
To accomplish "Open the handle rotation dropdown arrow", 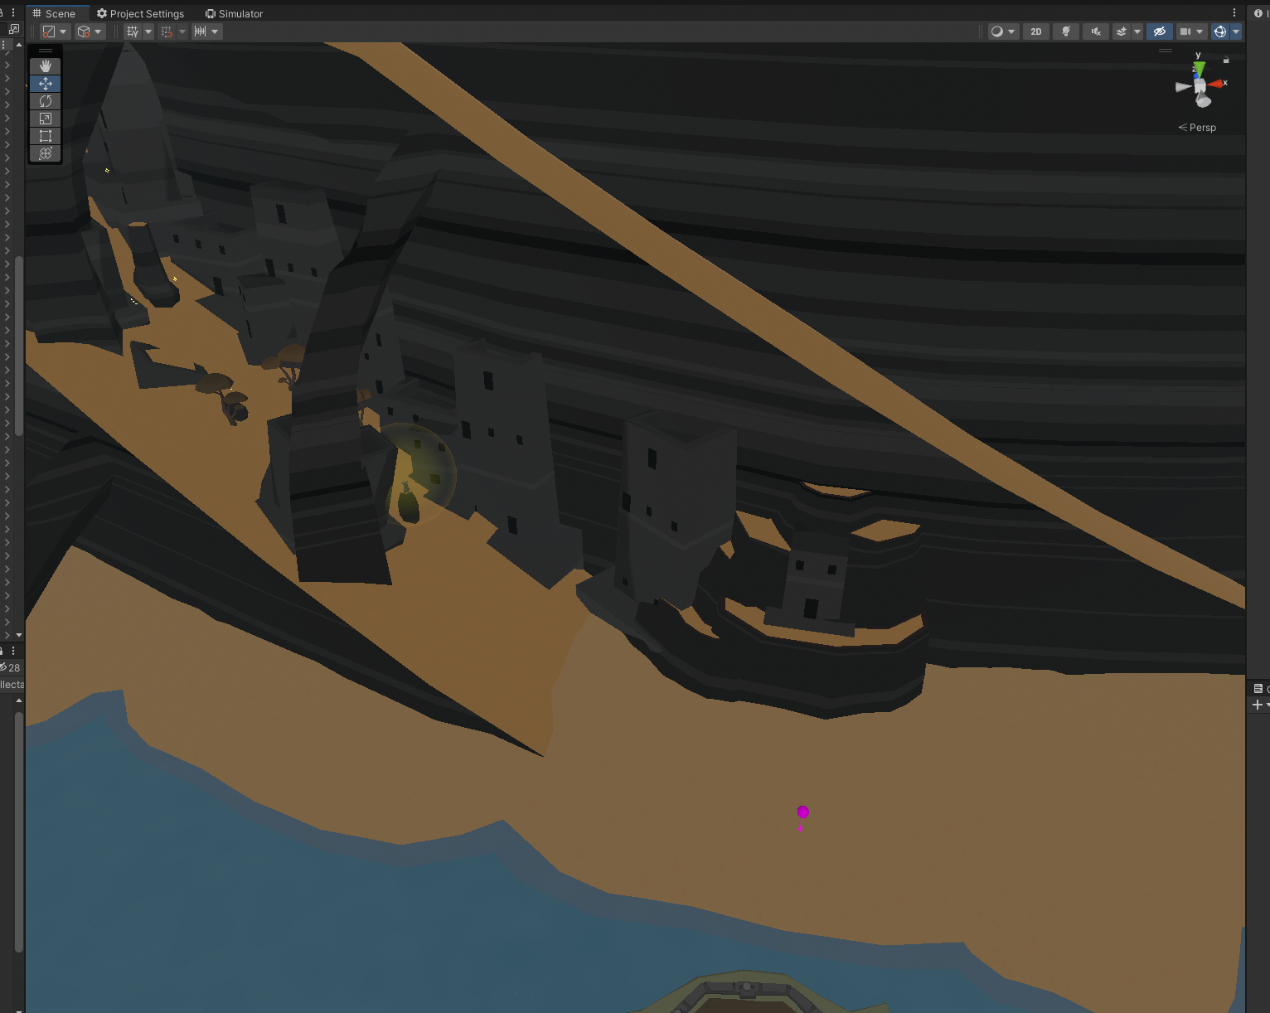I will 99,32.
